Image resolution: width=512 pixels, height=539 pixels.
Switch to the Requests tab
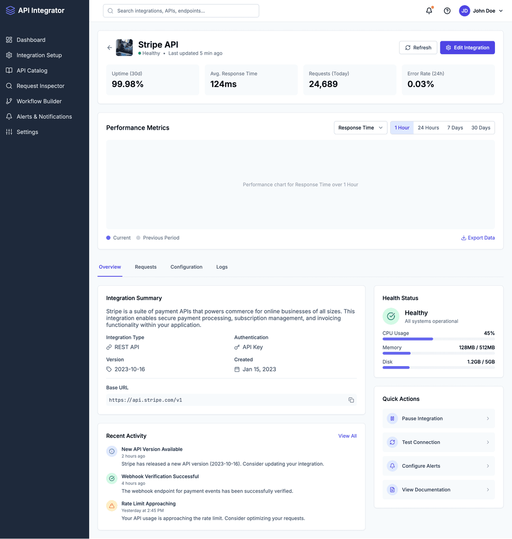[x=146, y=267]
